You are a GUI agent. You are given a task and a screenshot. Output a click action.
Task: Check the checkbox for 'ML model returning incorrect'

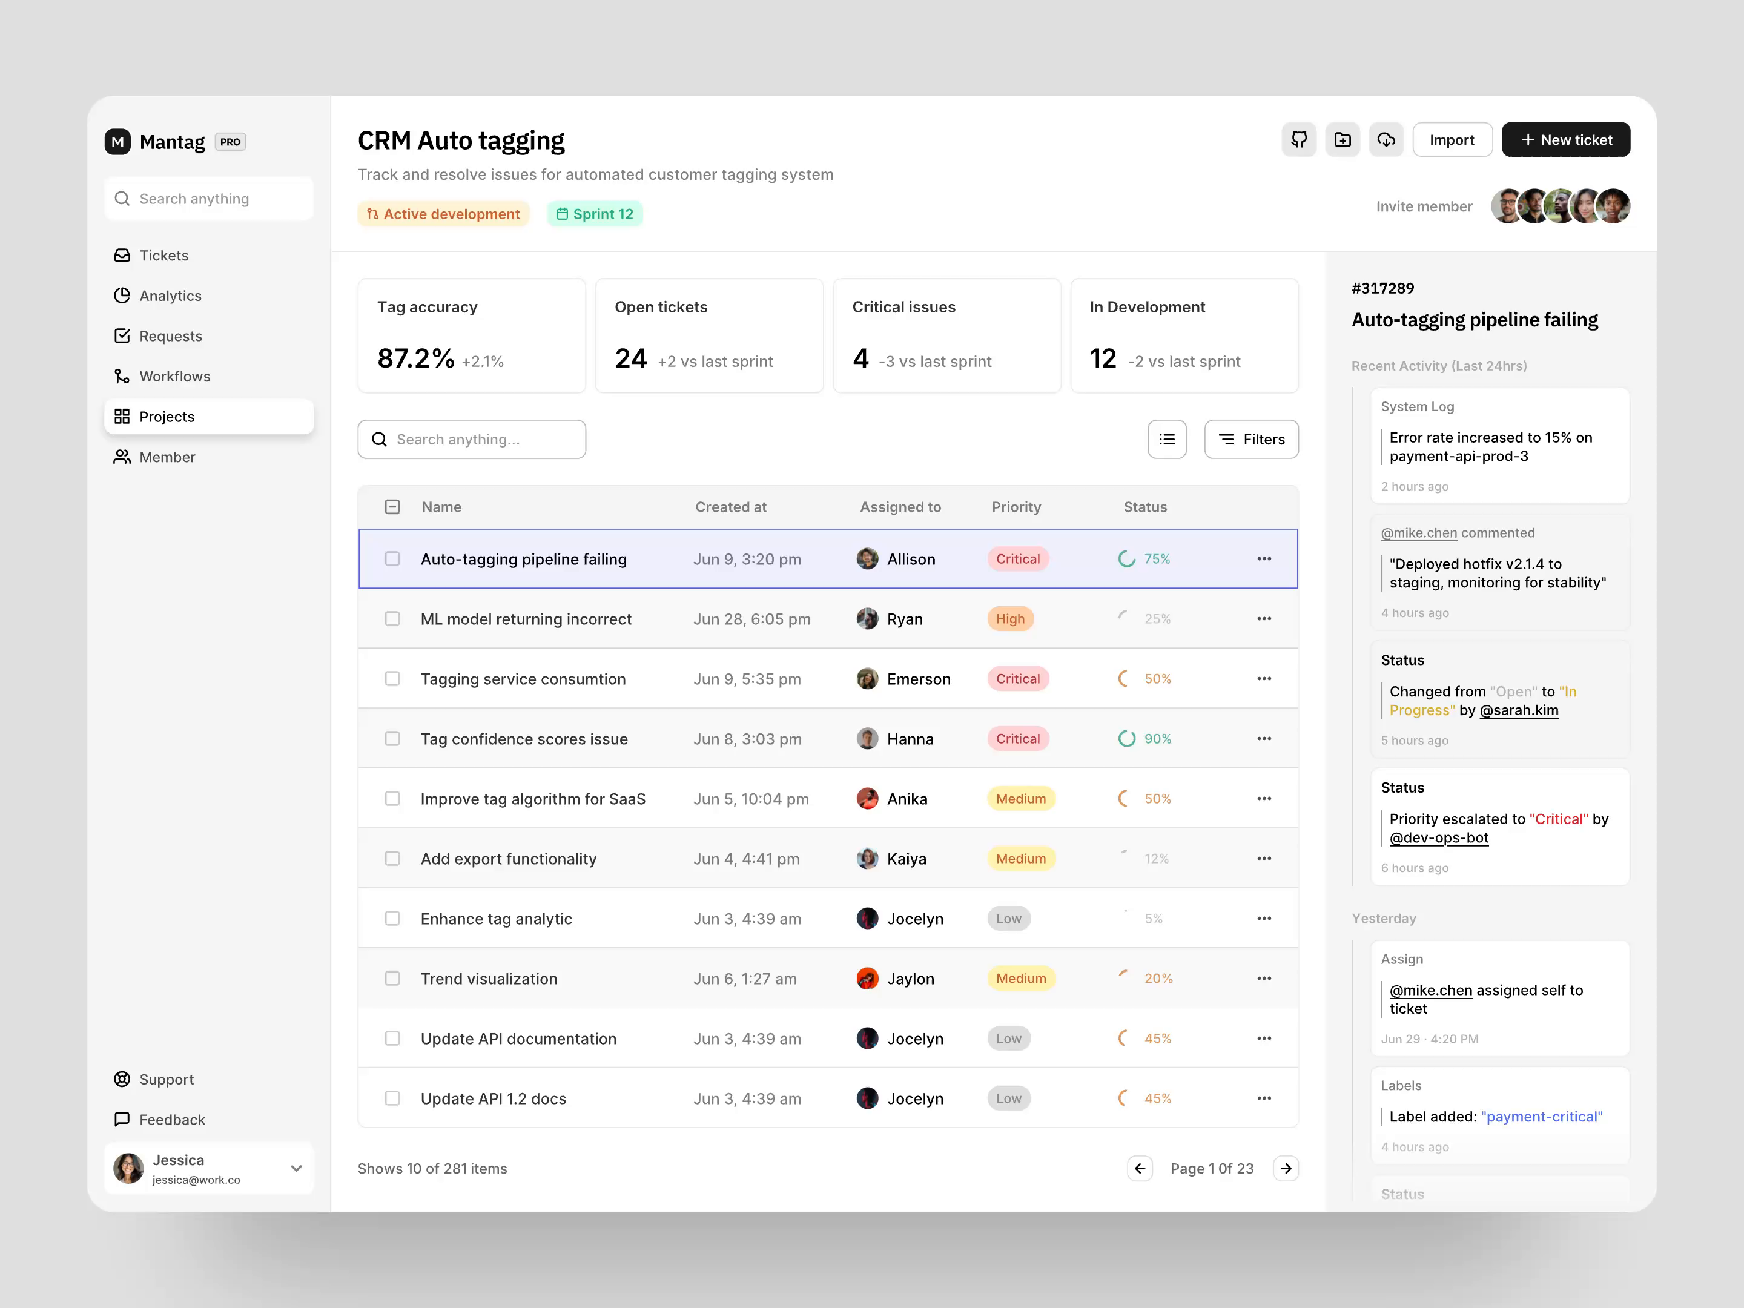[x=392, y=619]
